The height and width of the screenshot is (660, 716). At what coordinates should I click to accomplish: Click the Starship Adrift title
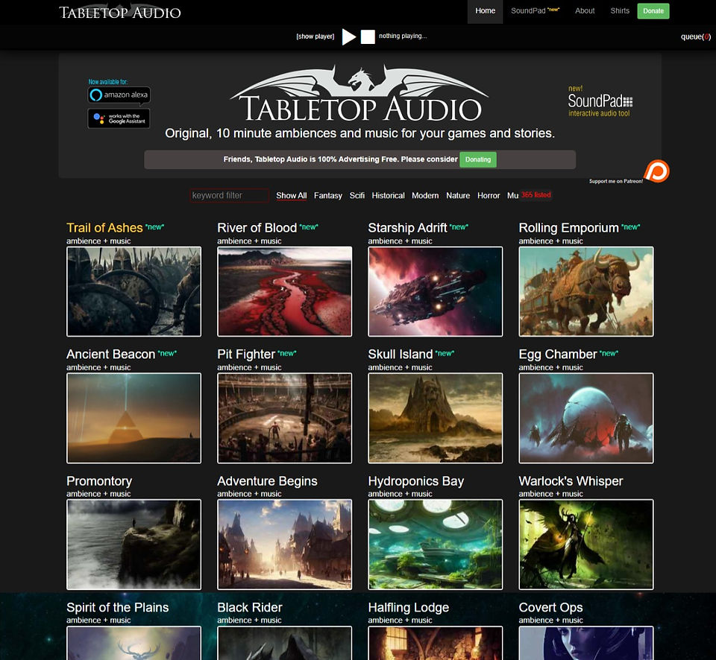[x=407, y=228]
